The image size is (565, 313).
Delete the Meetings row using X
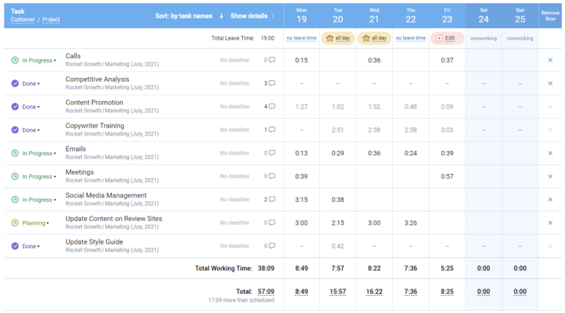[x=550, y=177]
